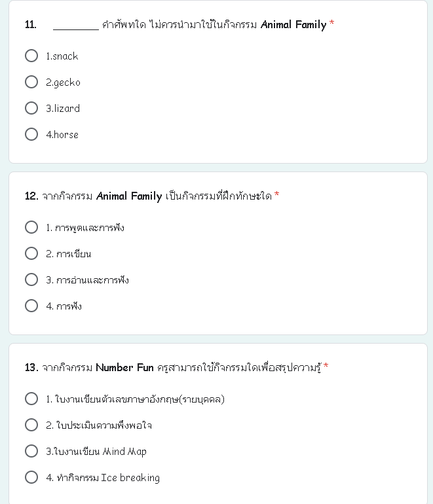The image size is (433, 504).
Task: Click the label text "1.snack"
Action: pos(62,57)
